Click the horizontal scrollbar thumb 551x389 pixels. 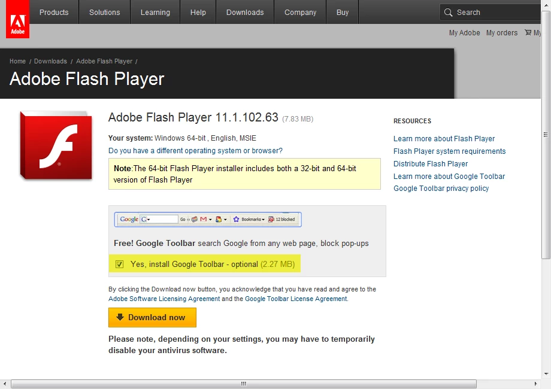tap(244, 384)
